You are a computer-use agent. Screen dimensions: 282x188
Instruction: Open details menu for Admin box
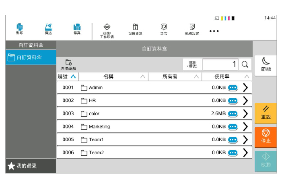click(233, 88)
